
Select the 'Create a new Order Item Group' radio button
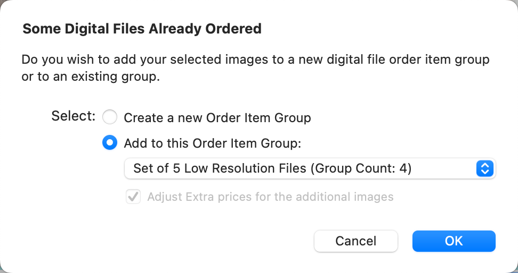click(x=109, y=117)
